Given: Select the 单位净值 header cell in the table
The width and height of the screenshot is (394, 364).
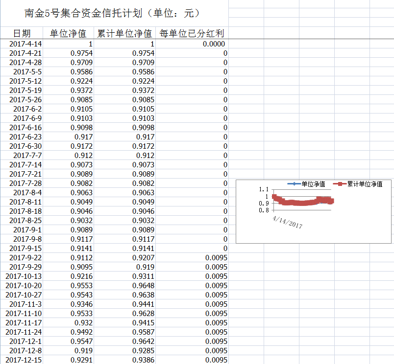Looking at the screenshot, I should pos(68,33).
